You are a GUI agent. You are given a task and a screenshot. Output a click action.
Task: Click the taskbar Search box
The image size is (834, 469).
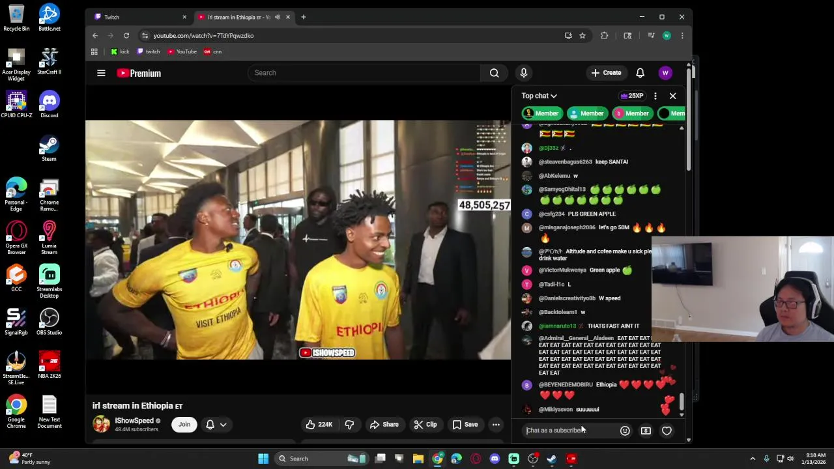pos(322,459)
